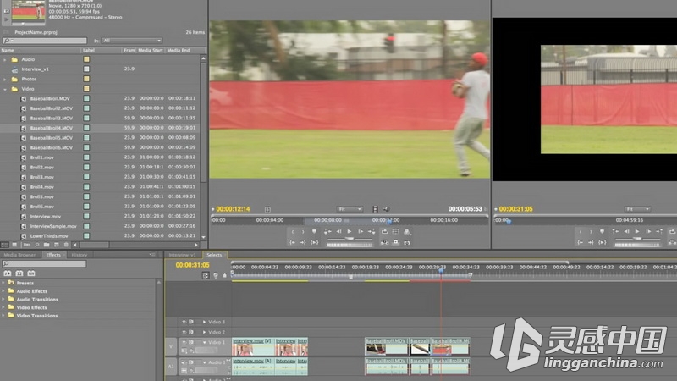Adjust Program monitor shuttle slider
Screen dimensions: 677x381
point(637,239)
